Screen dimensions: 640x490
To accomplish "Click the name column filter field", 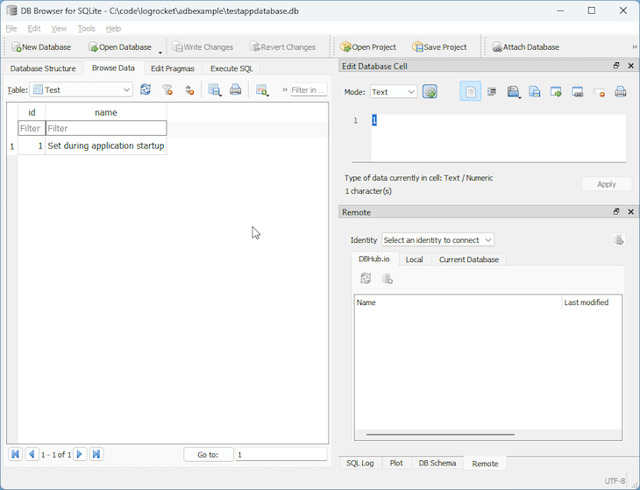I will 105,129.
